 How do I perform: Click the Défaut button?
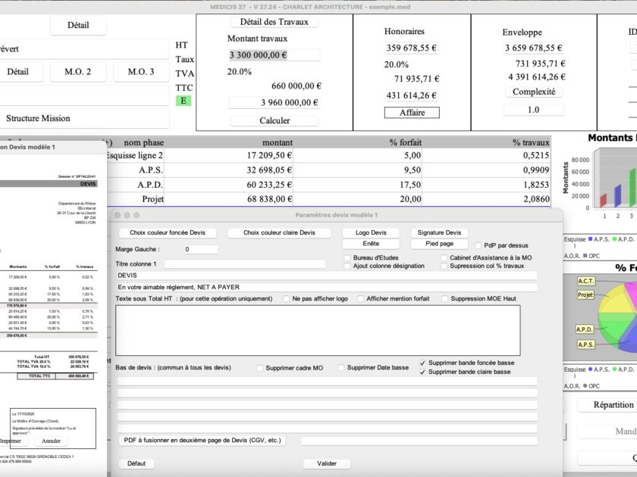pos(136,463)
